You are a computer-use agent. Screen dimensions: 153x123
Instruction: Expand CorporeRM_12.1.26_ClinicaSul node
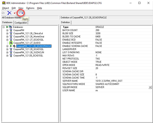(x=7, y=33)
